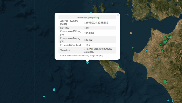Click the magnitude value 3.0 in popup
This screenshot has width=182, height=103.
coord(87,28)
